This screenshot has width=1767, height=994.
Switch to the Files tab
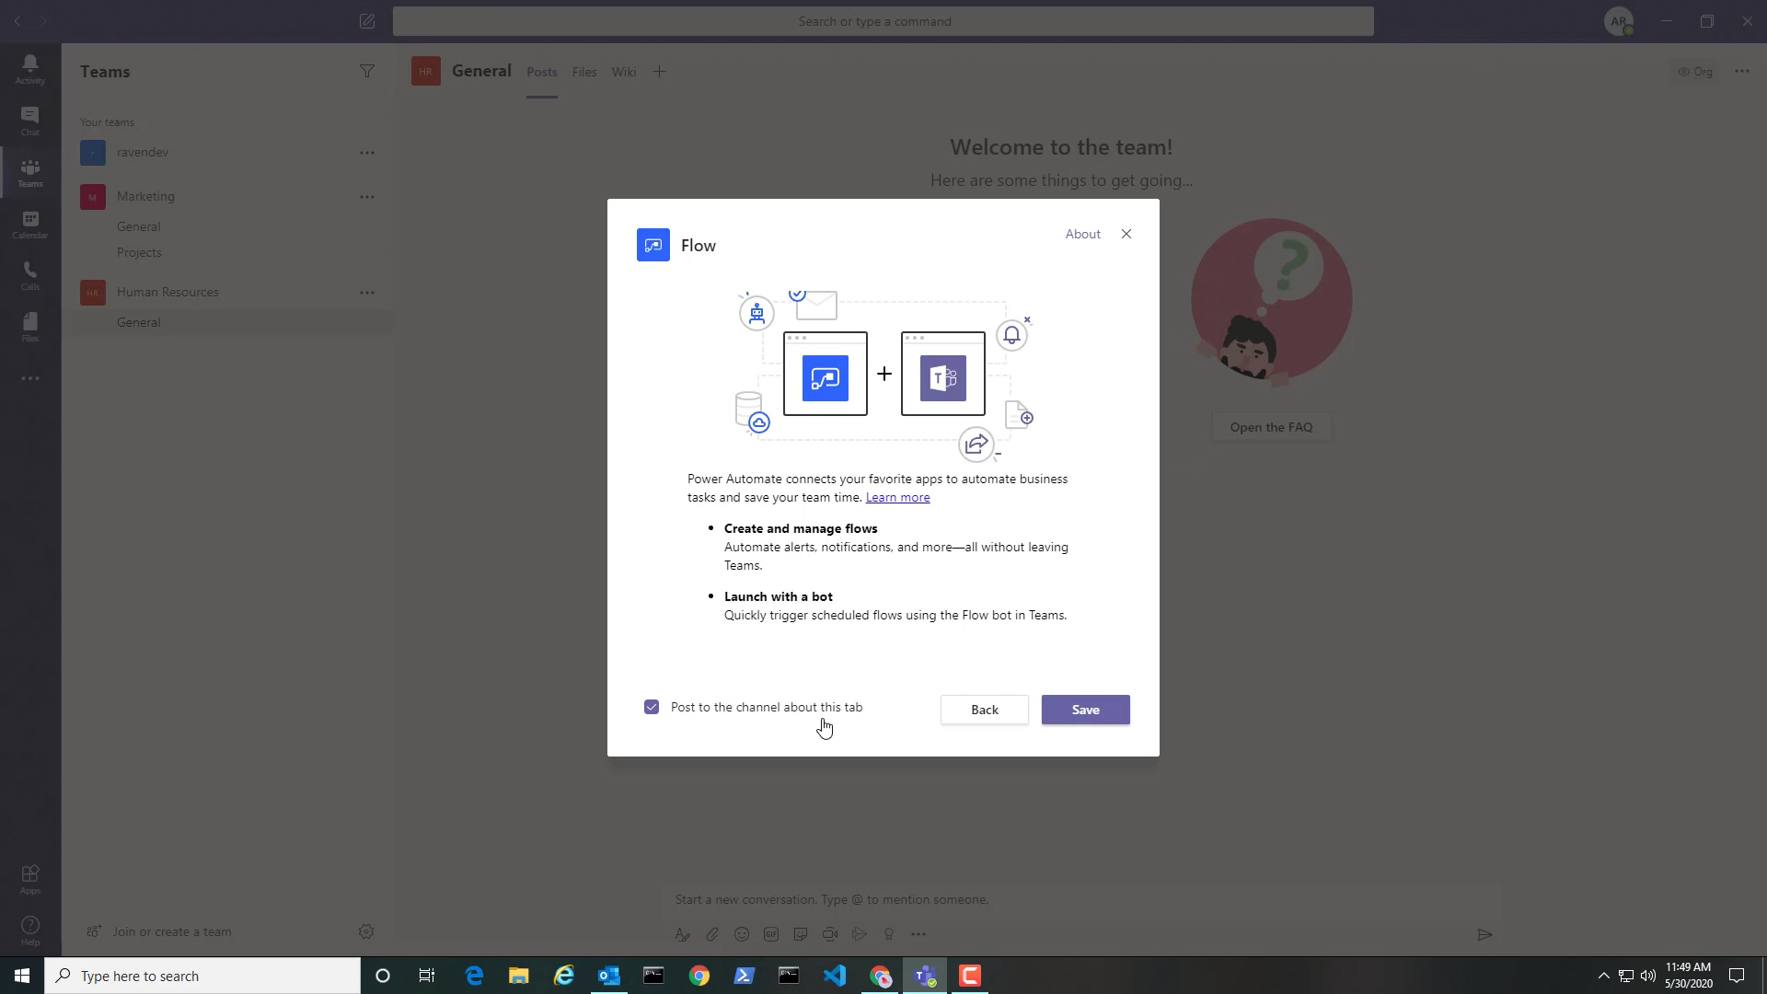click(x=584, y=72)
